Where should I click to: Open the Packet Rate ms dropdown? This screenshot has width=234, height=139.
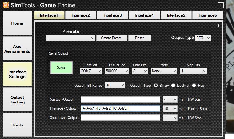point(170,109)
